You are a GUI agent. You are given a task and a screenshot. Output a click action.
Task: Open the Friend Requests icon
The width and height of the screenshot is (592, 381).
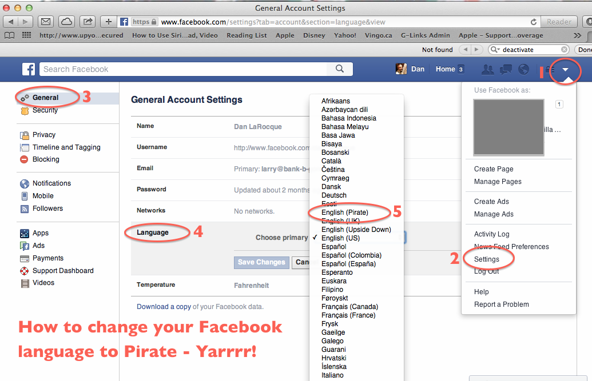point(487,70)
